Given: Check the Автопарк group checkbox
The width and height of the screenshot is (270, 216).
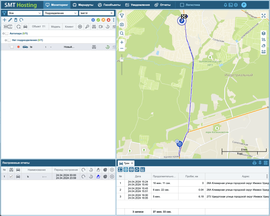Looking at the screenshot, I should pos(7,34).
